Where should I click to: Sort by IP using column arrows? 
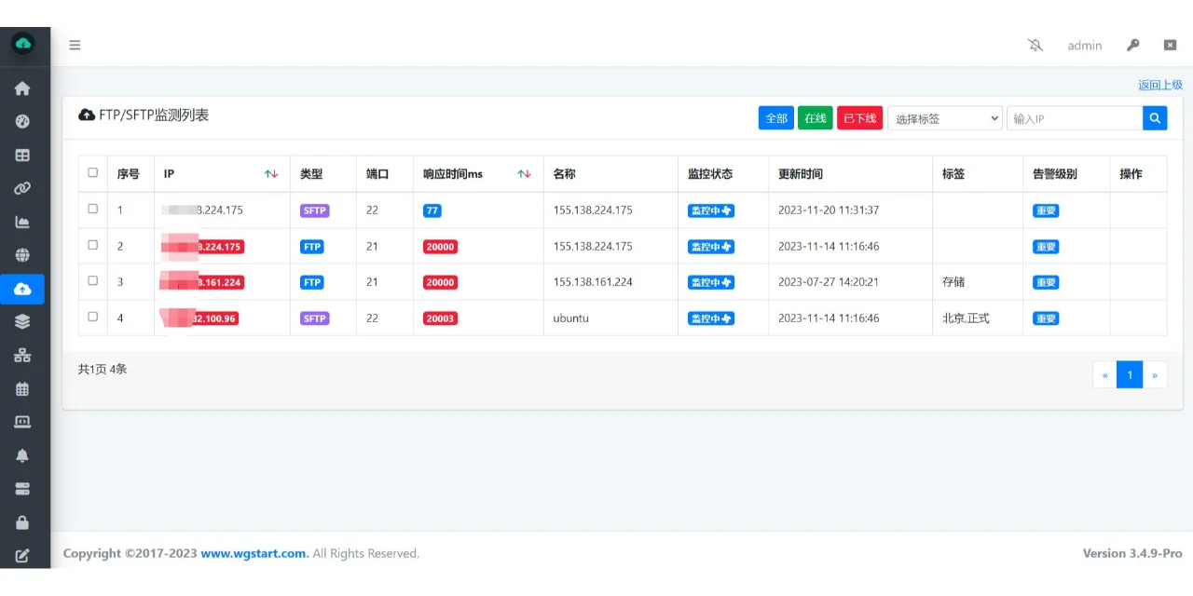pos(271,174)
